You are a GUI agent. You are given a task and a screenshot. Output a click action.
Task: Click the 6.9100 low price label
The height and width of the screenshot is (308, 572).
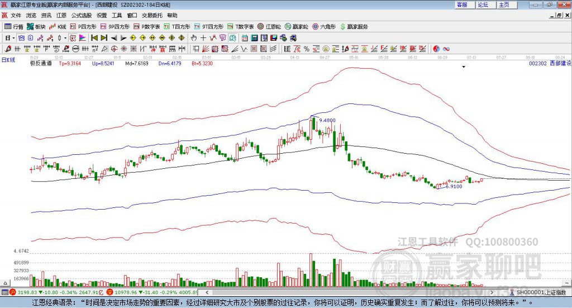point(454,186)
